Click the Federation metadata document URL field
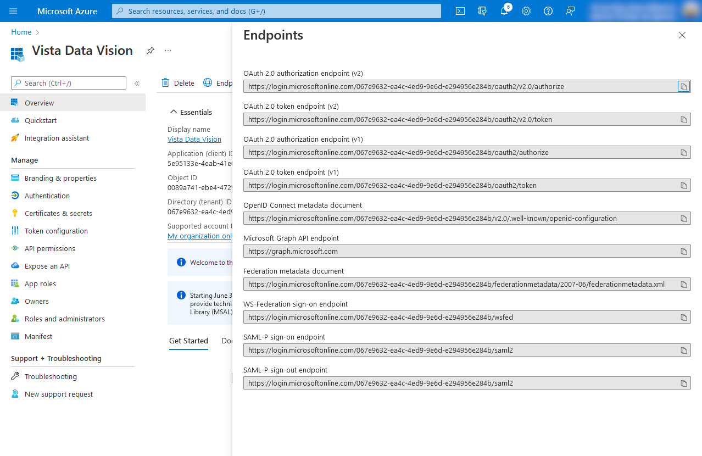Screen dimensions: 702x456 (x=467, y=284)
